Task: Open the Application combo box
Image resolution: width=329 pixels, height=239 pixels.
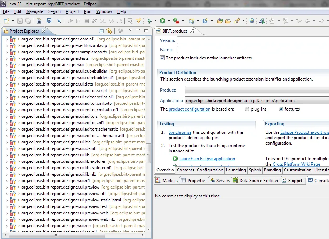Action: tap(257, 101)
